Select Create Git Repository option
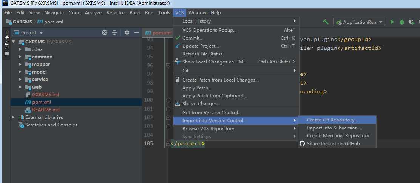Viewport: 420px width, 183px height. 337,120
